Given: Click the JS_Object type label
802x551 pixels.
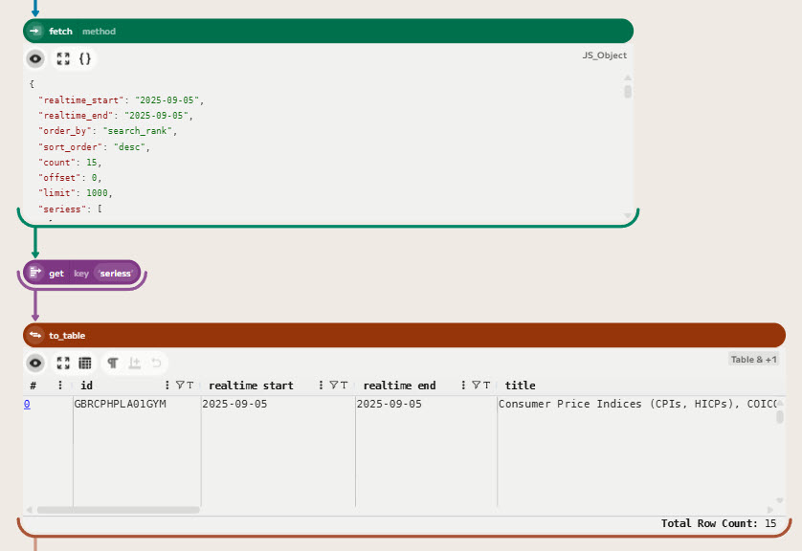Looking at the screenshot, I should [604, 55].
